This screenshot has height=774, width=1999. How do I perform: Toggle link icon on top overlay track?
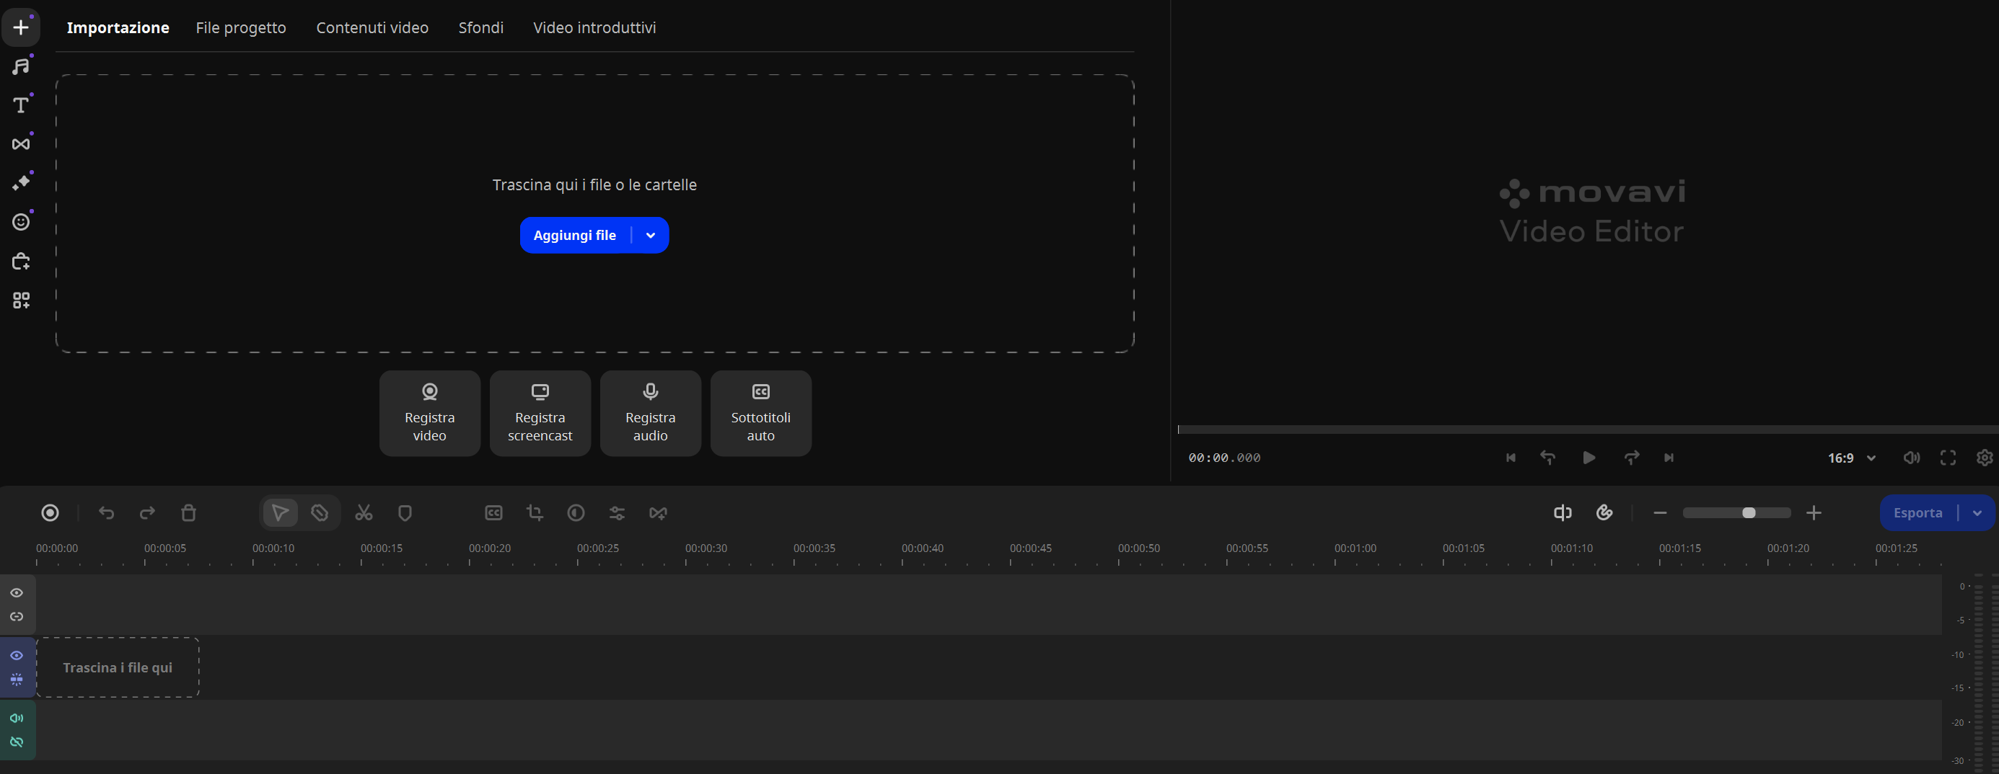[17, 617]
